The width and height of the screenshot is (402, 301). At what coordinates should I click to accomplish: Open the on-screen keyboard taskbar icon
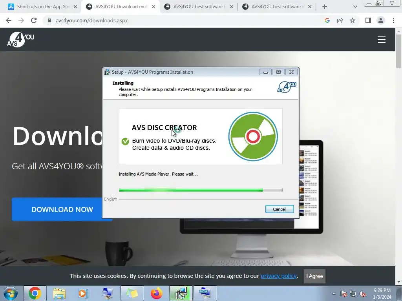coord(205,293)
